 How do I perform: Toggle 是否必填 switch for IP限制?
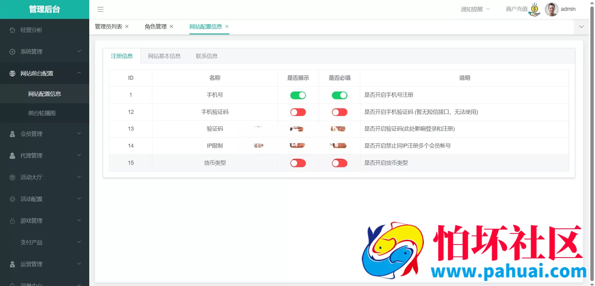(338, 145)
